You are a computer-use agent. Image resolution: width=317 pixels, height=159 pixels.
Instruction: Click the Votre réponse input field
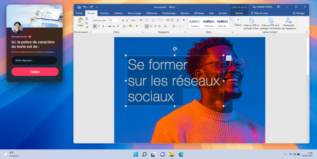[34, 60]
